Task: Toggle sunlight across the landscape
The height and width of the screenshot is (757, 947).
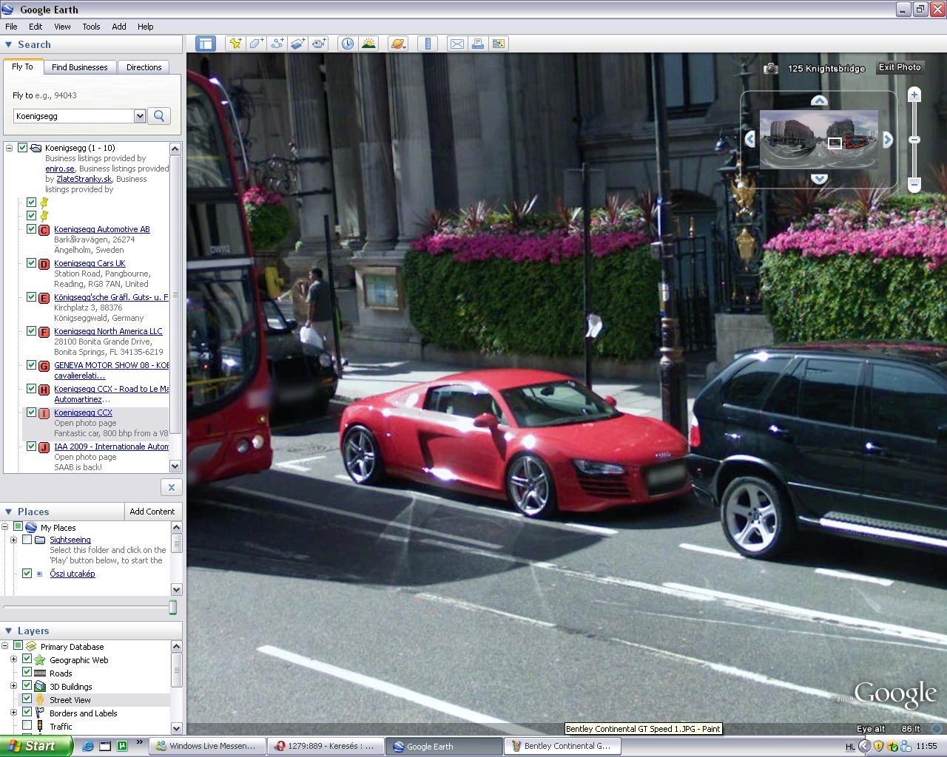Action: tap(368, 44)
